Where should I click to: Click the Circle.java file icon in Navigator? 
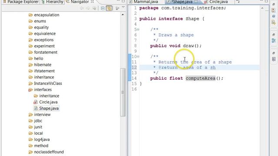tap(36, 102)
